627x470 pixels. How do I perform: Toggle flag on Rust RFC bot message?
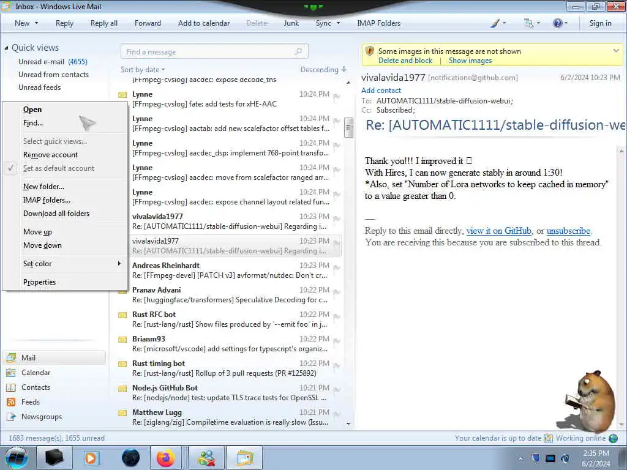click(336, 316)
